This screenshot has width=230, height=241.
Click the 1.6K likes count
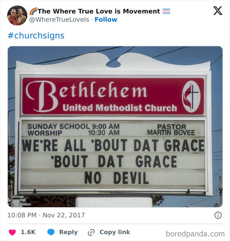click(28, 232)
